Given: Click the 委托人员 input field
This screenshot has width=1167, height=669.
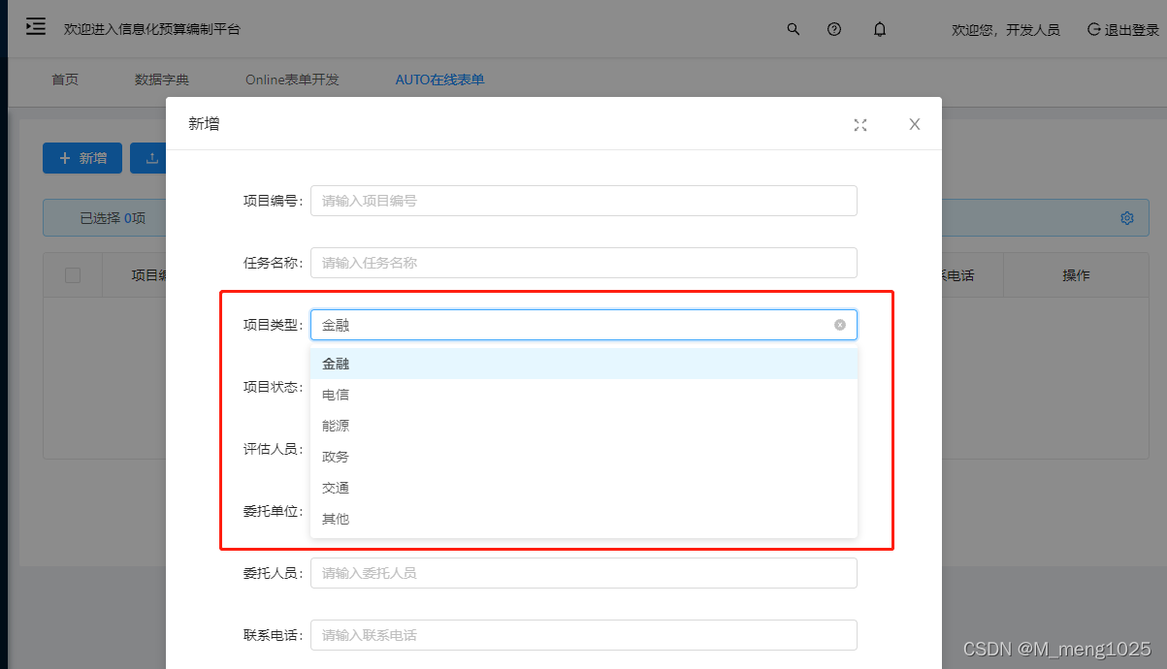Looking at the screenshot, I should click(584, 573).
